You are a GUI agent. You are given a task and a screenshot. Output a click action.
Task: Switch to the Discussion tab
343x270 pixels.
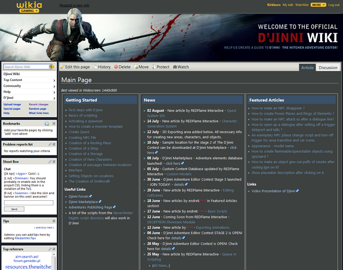click(328, 67)
